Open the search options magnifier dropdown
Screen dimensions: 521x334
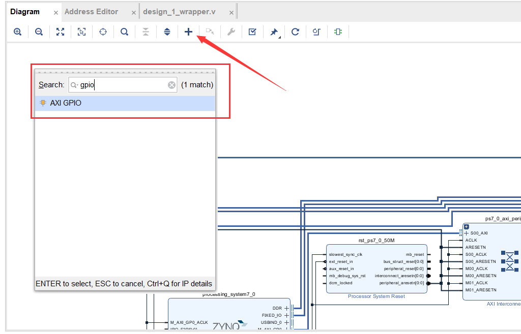(x=74, y=85)
